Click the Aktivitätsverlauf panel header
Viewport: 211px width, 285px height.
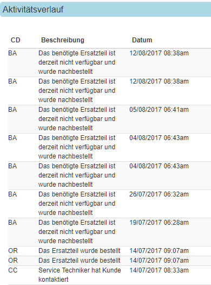click(105, 9)
